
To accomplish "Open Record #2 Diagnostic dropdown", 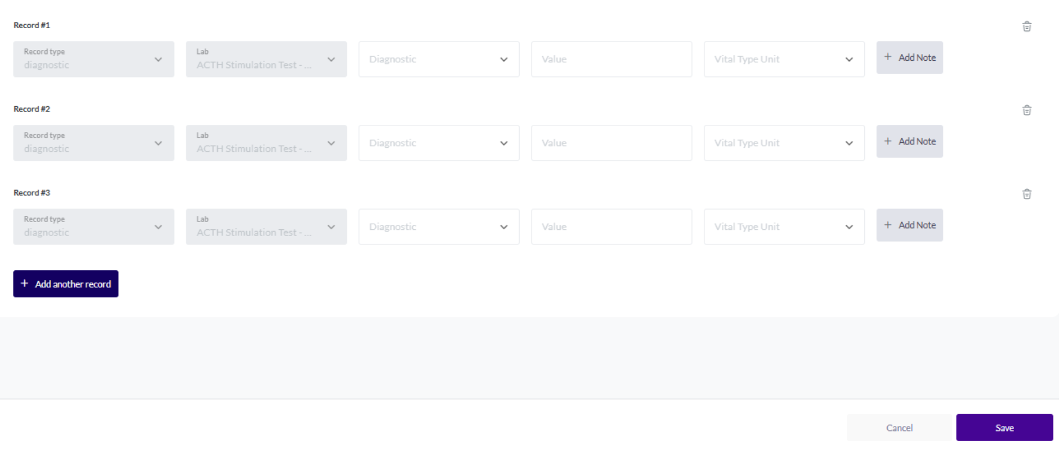I will coord(439,143).
